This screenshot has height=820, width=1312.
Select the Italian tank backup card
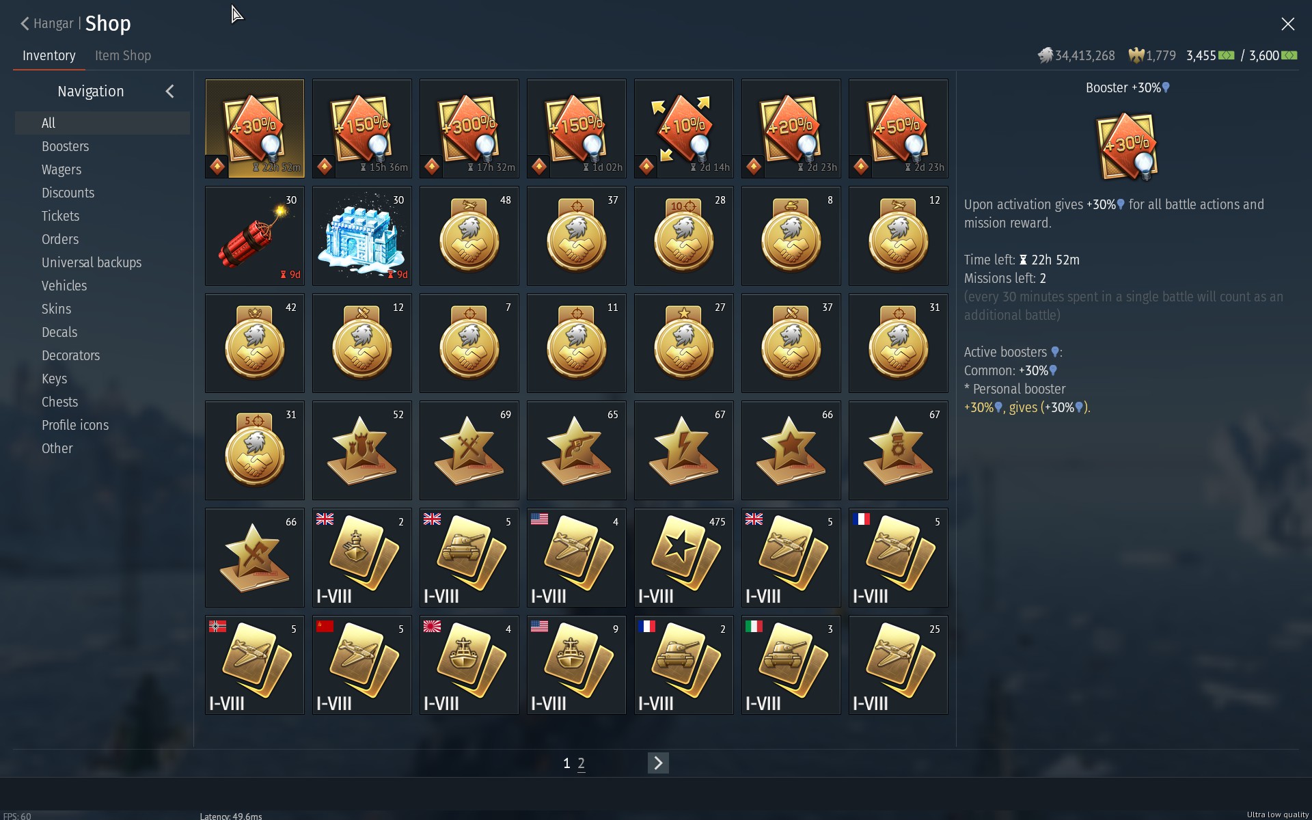(x=791, y=665)
